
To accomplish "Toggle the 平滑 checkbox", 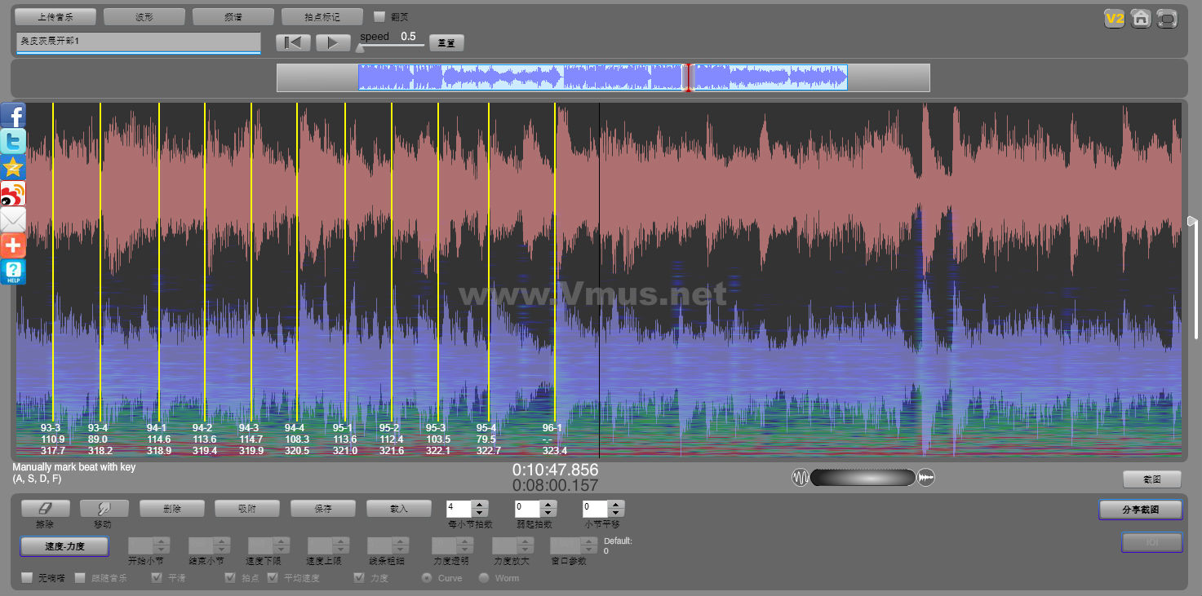I will [x=157, y=577].
